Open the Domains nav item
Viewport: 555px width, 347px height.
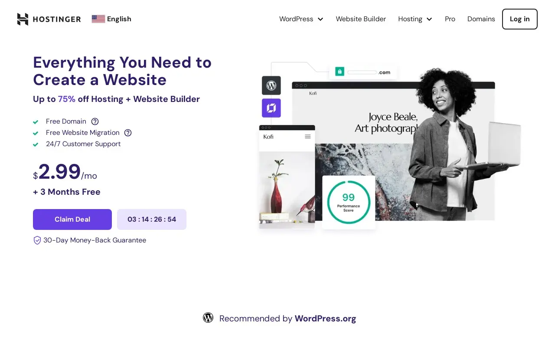481,19
